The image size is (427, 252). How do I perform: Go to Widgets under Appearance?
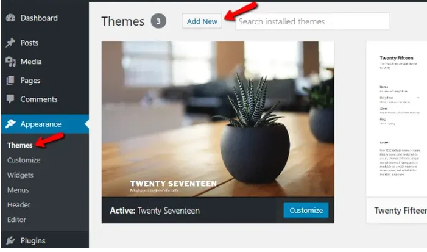coord(20,175)
